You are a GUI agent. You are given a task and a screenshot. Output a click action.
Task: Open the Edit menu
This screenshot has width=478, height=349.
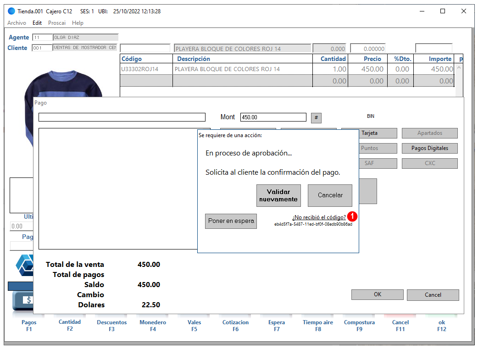tap(37, 23)
